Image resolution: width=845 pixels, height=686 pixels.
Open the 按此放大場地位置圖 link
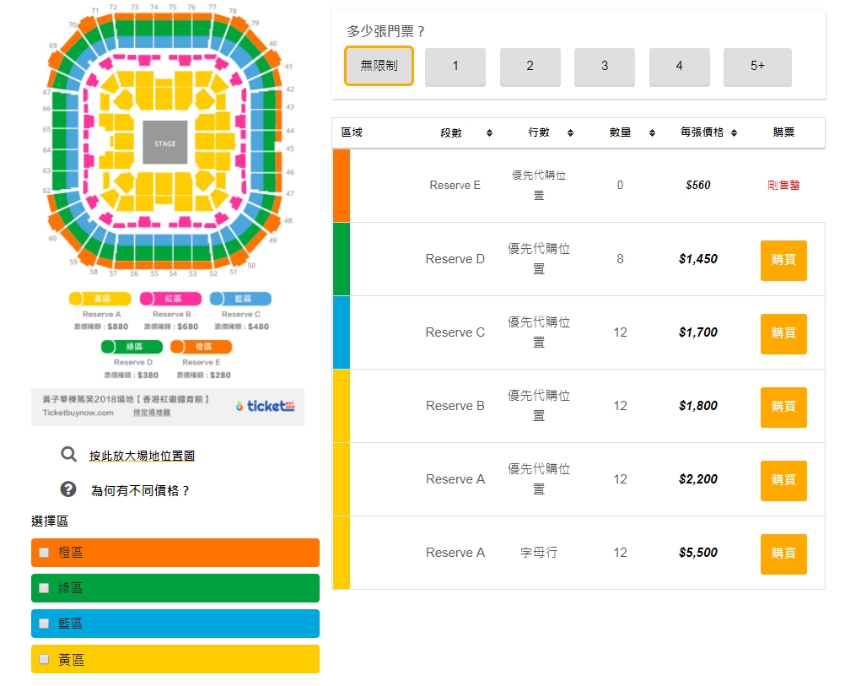pyautogui.click(x=143, y=456)
